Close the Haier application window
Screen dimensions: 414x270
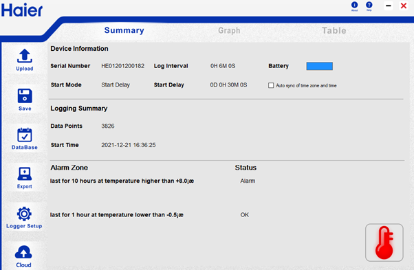click(404, 5)
